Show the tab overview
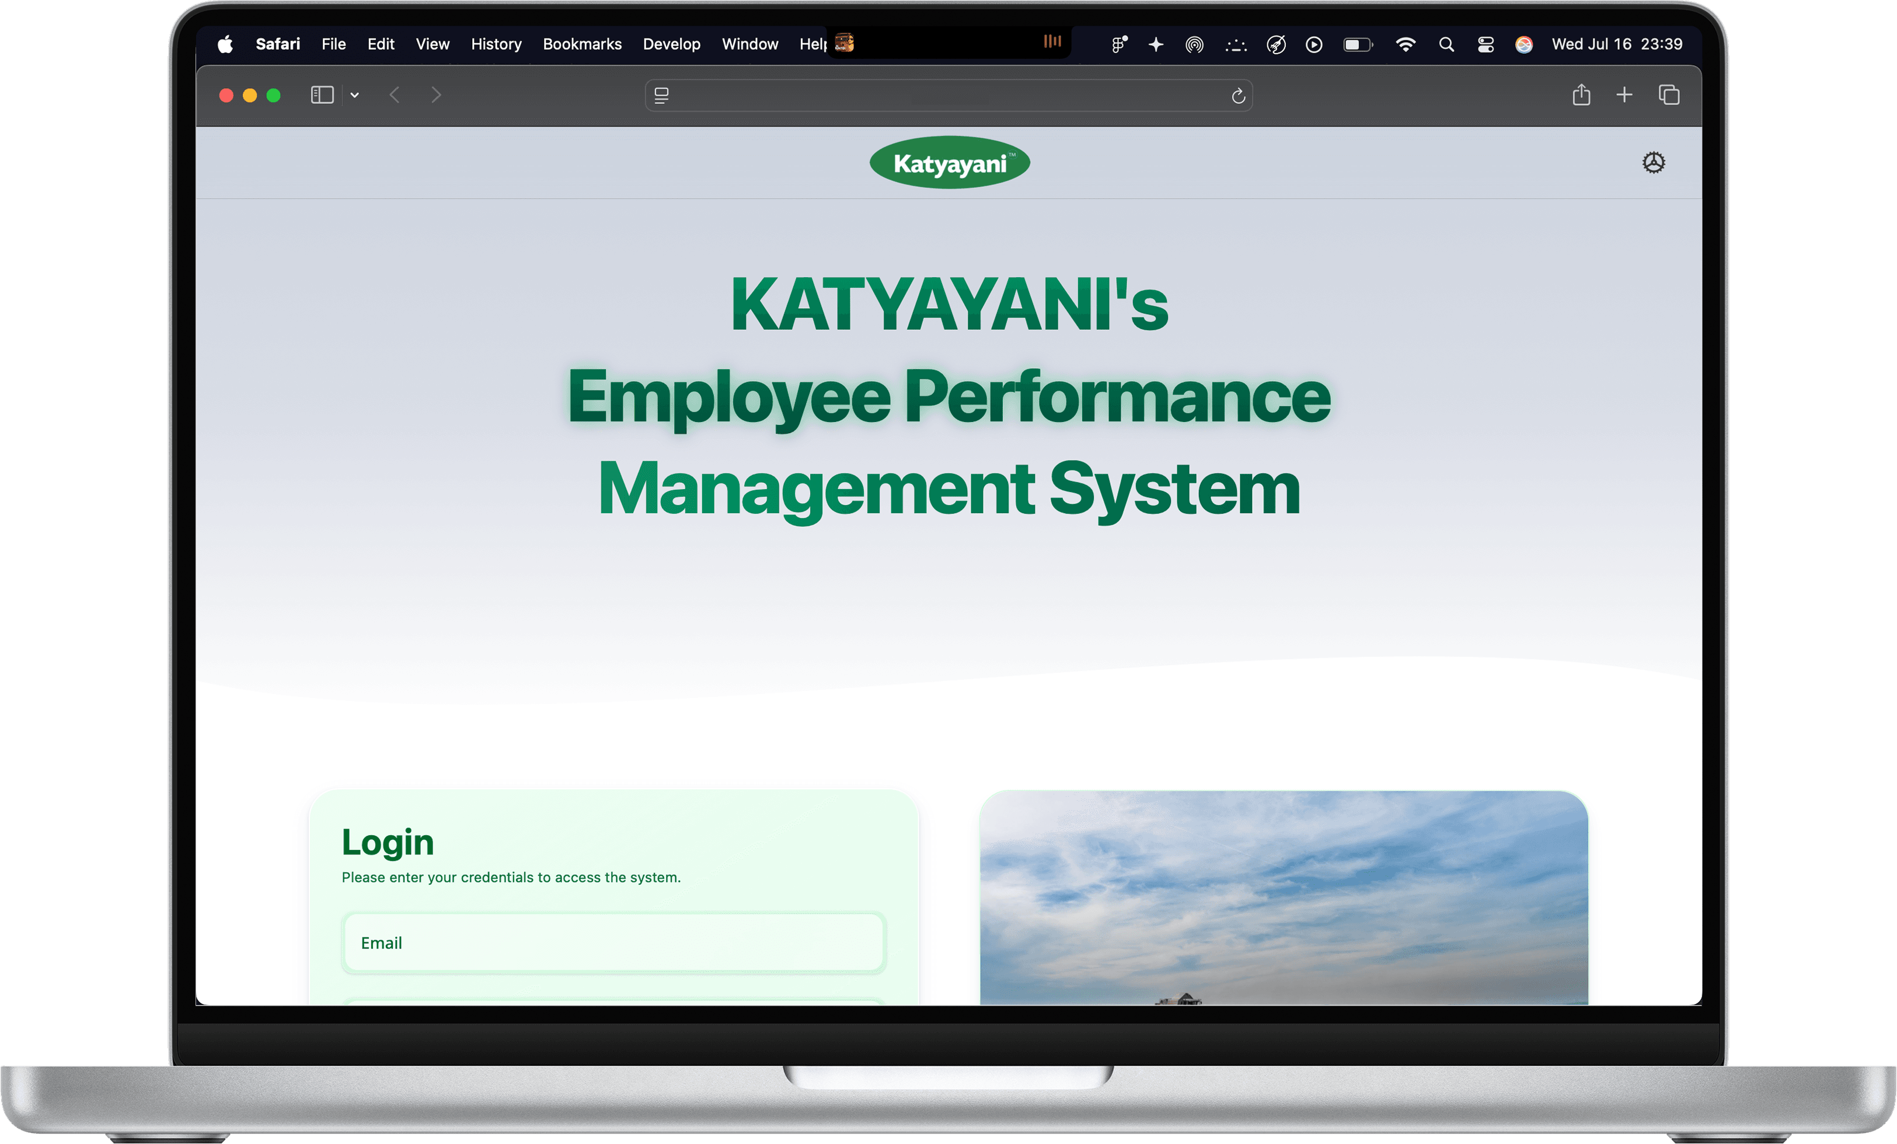1897x1144 pixels. pyautogui.click(x=1669, y=95)
